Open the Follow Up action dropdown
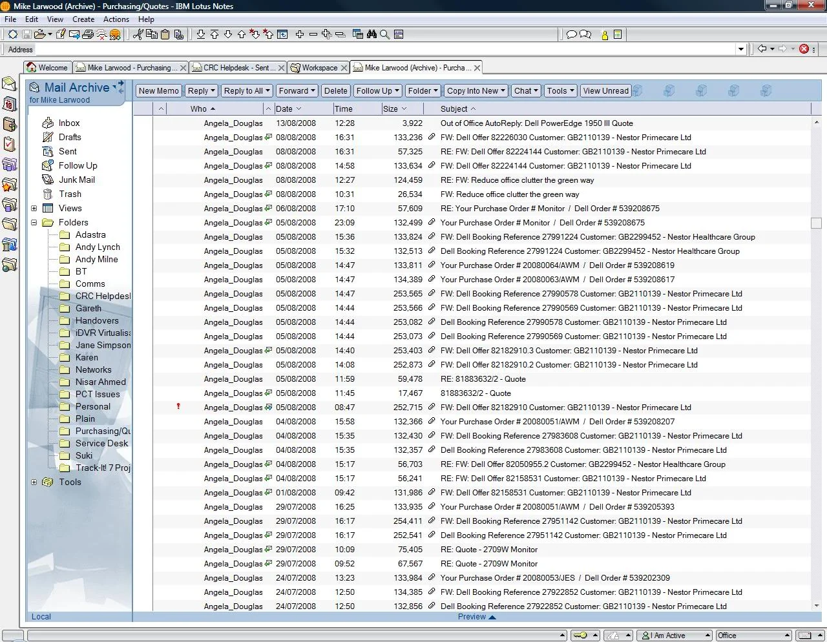The height and width of the screenshot is (642, 827). pos(378,91)
